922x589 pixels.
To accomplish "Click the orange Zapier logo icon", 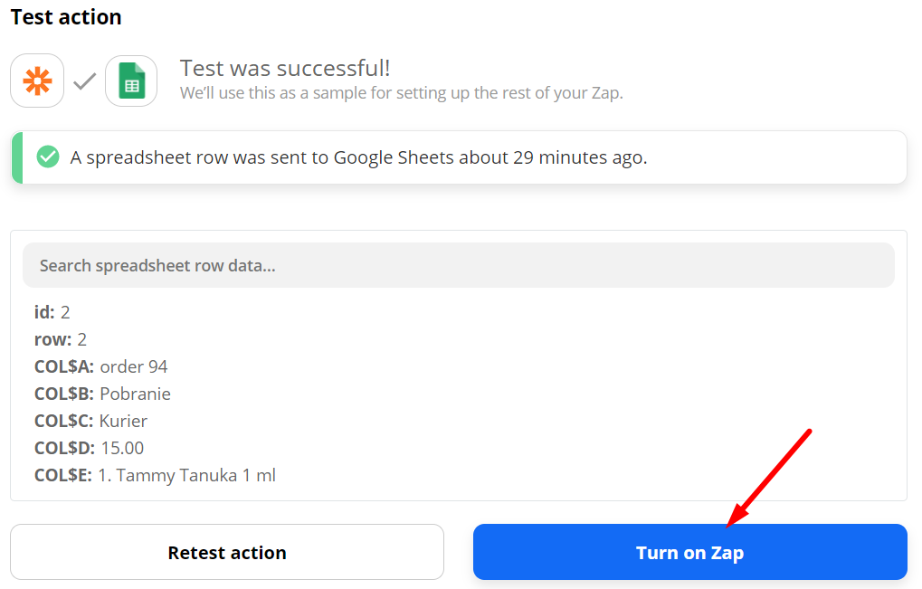I will point(36,81).
